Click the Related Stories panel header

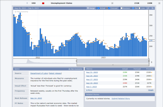pyautogui.click(x=120, y=95)
